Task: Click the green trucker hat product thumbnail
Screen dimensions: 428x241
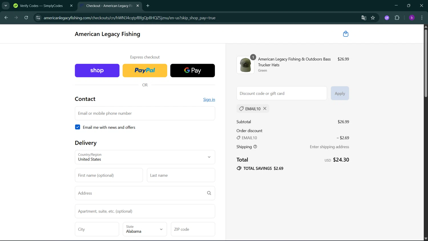Action: pyautogui.click(x=245, y=65)
